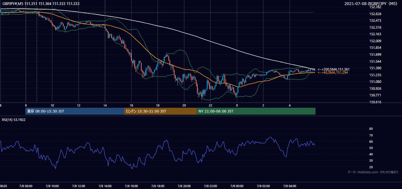Click price label 151.544 on price axis
The width and height of the screenshot is (402, 189).
[375, 61]
